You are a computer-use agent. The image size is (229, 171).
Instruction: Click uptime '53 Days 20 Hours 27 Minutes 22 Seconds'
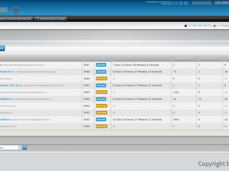(137, 120)
